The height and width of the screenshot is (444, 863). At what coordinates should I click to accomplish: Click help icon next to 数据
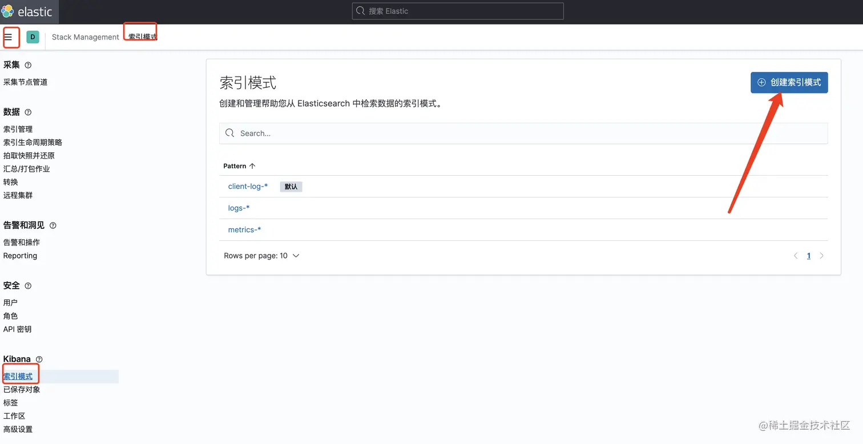tap(29, 112)
